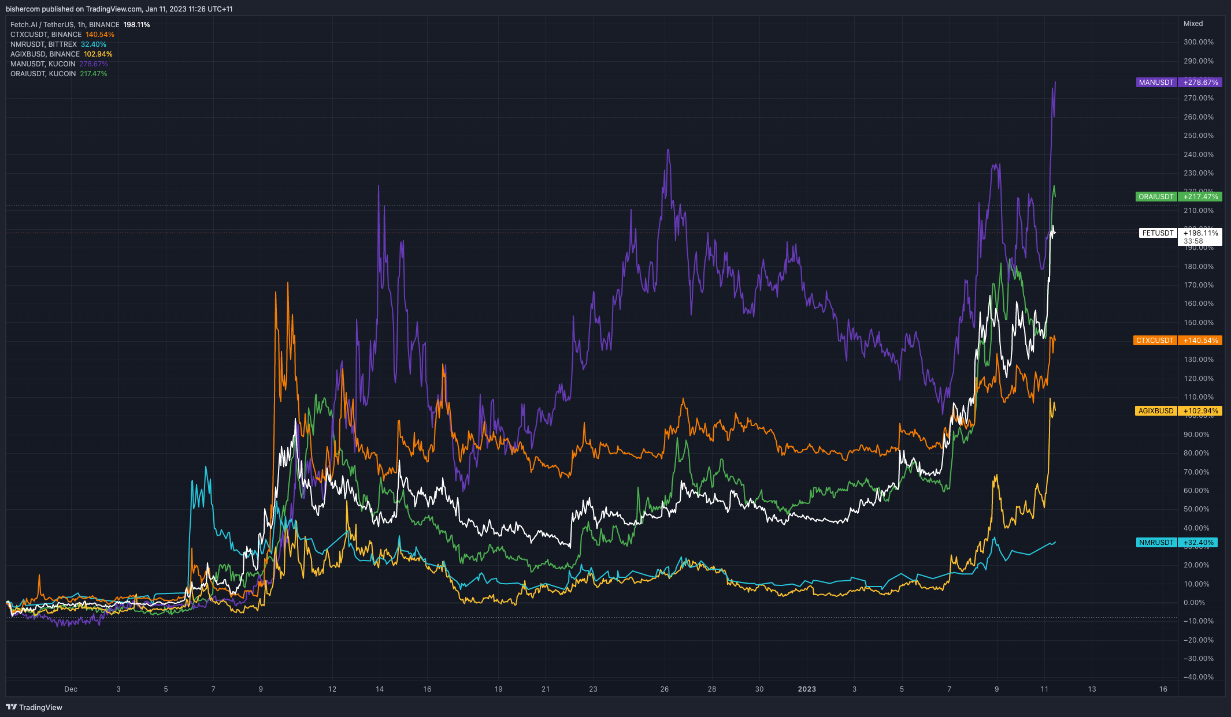Screen dimensions: 1231x717
Task: Click the 13 date on the time axis
Action: pos(1092,689)
